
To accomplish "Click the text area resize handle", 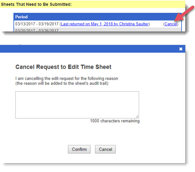I will pos(137,116).
